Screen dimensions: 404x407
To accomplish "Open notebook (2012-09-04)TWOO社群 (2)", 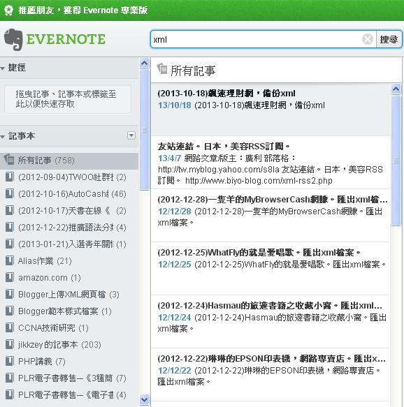I will click(x=69, y=177).
